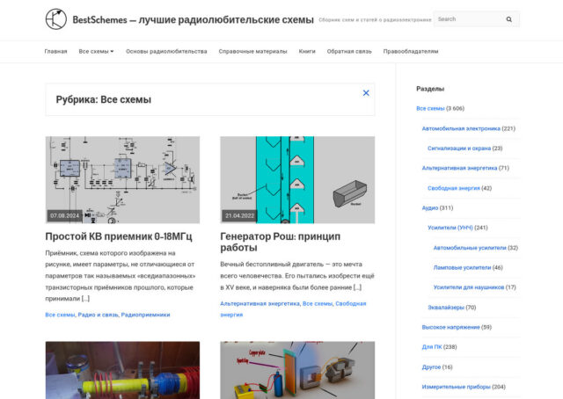Close the rubric header with X icon
The height and width of the screenshot is (399, 563).
coord(366,93)
